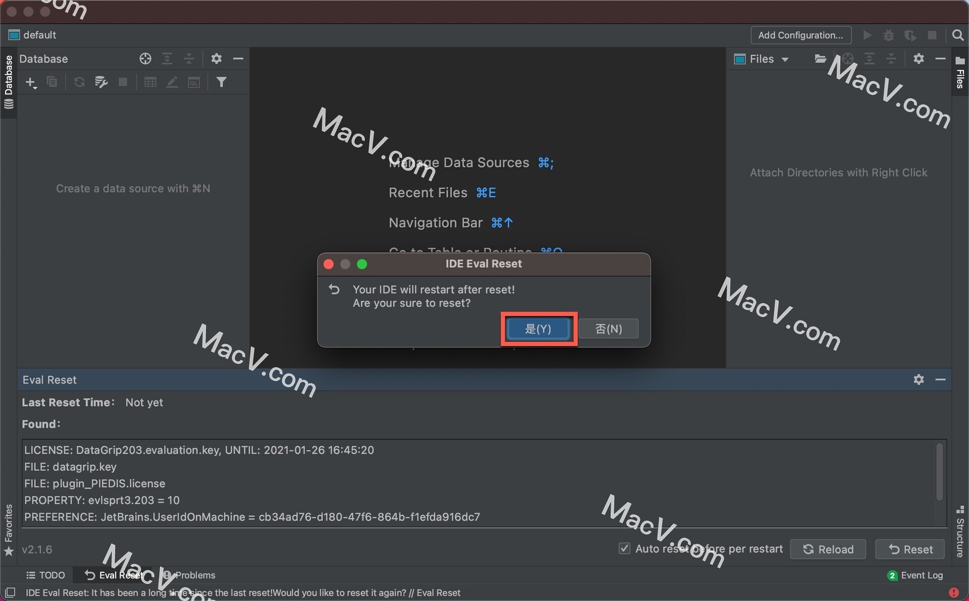Click 是(Y) to confirm IDE reset
The height and width of the screenshot is (601, 969).
[x=539, y=329]
